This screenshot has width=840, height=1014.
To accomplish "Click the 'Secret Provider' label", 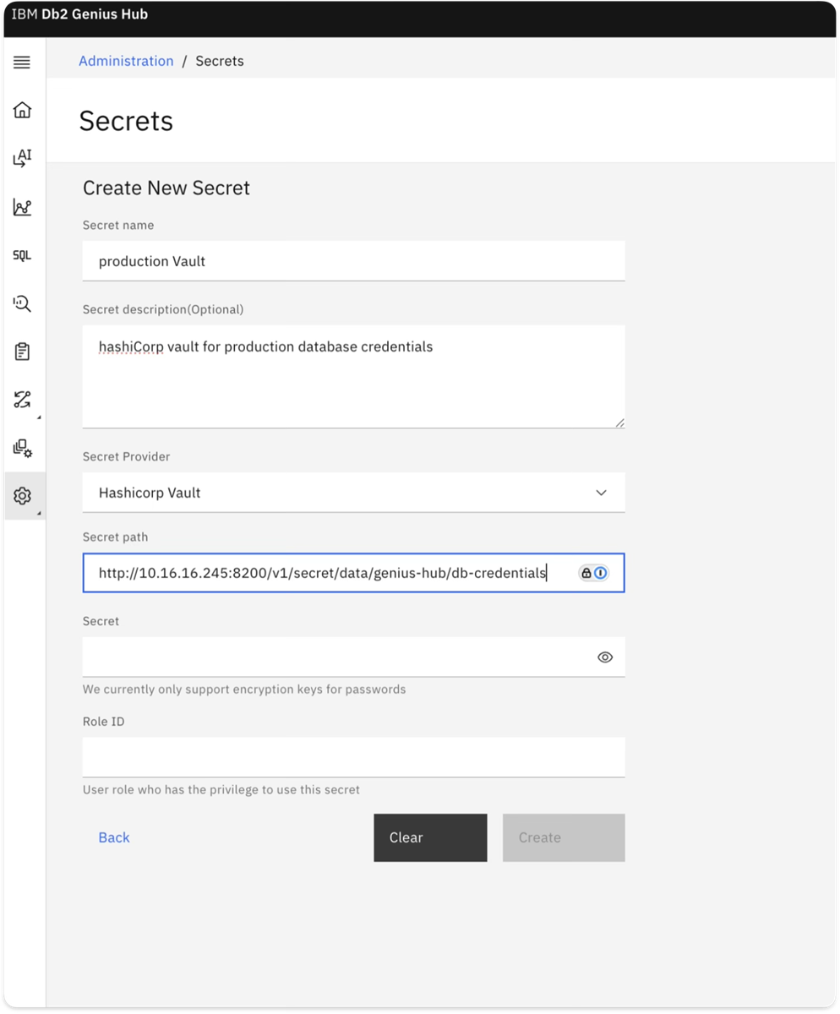I will tap(126, 456).
